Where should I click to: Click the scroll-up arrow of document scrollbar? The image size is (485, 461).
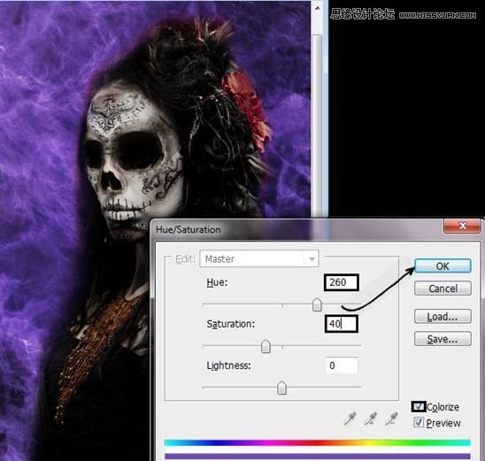pyautogui.click(x=317, y=8)
